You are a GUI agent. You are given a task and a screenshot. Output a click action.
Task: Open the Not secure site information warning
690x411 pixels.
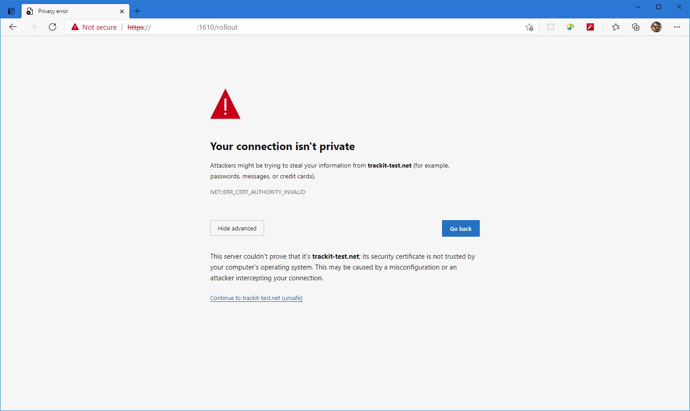(94, 27)
